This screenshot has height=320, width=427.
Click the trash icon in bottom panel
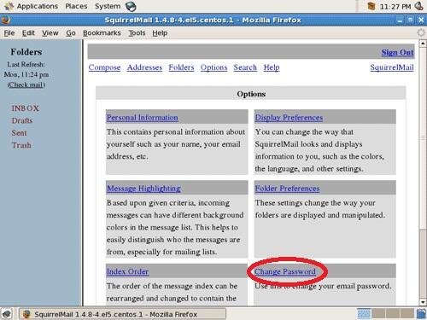[421, 314]
